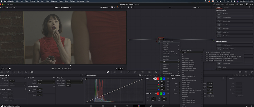Click the Timeline button in top toolbar
The height and width of the screenshot is (107, 254).
pos(230,4)
